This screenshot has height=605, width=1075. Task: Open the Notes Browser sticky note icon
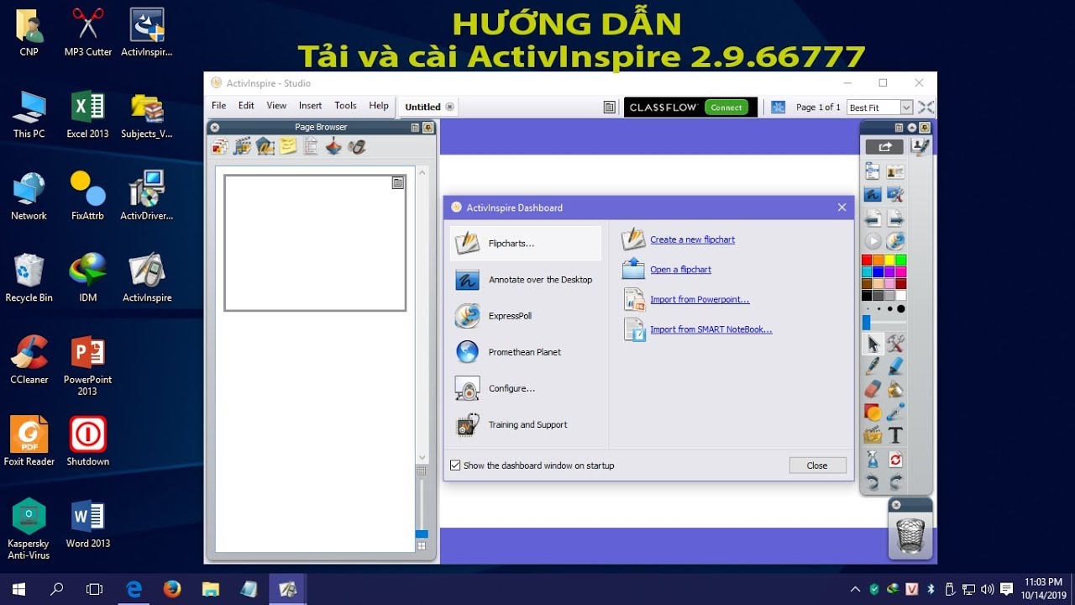click(x=288, y=147)
